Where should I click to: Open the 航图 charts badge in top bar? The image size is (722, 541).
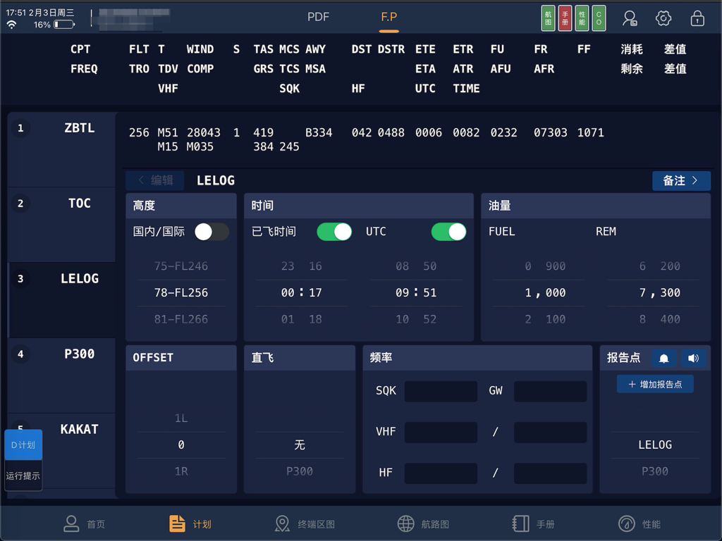pos(547,18)
